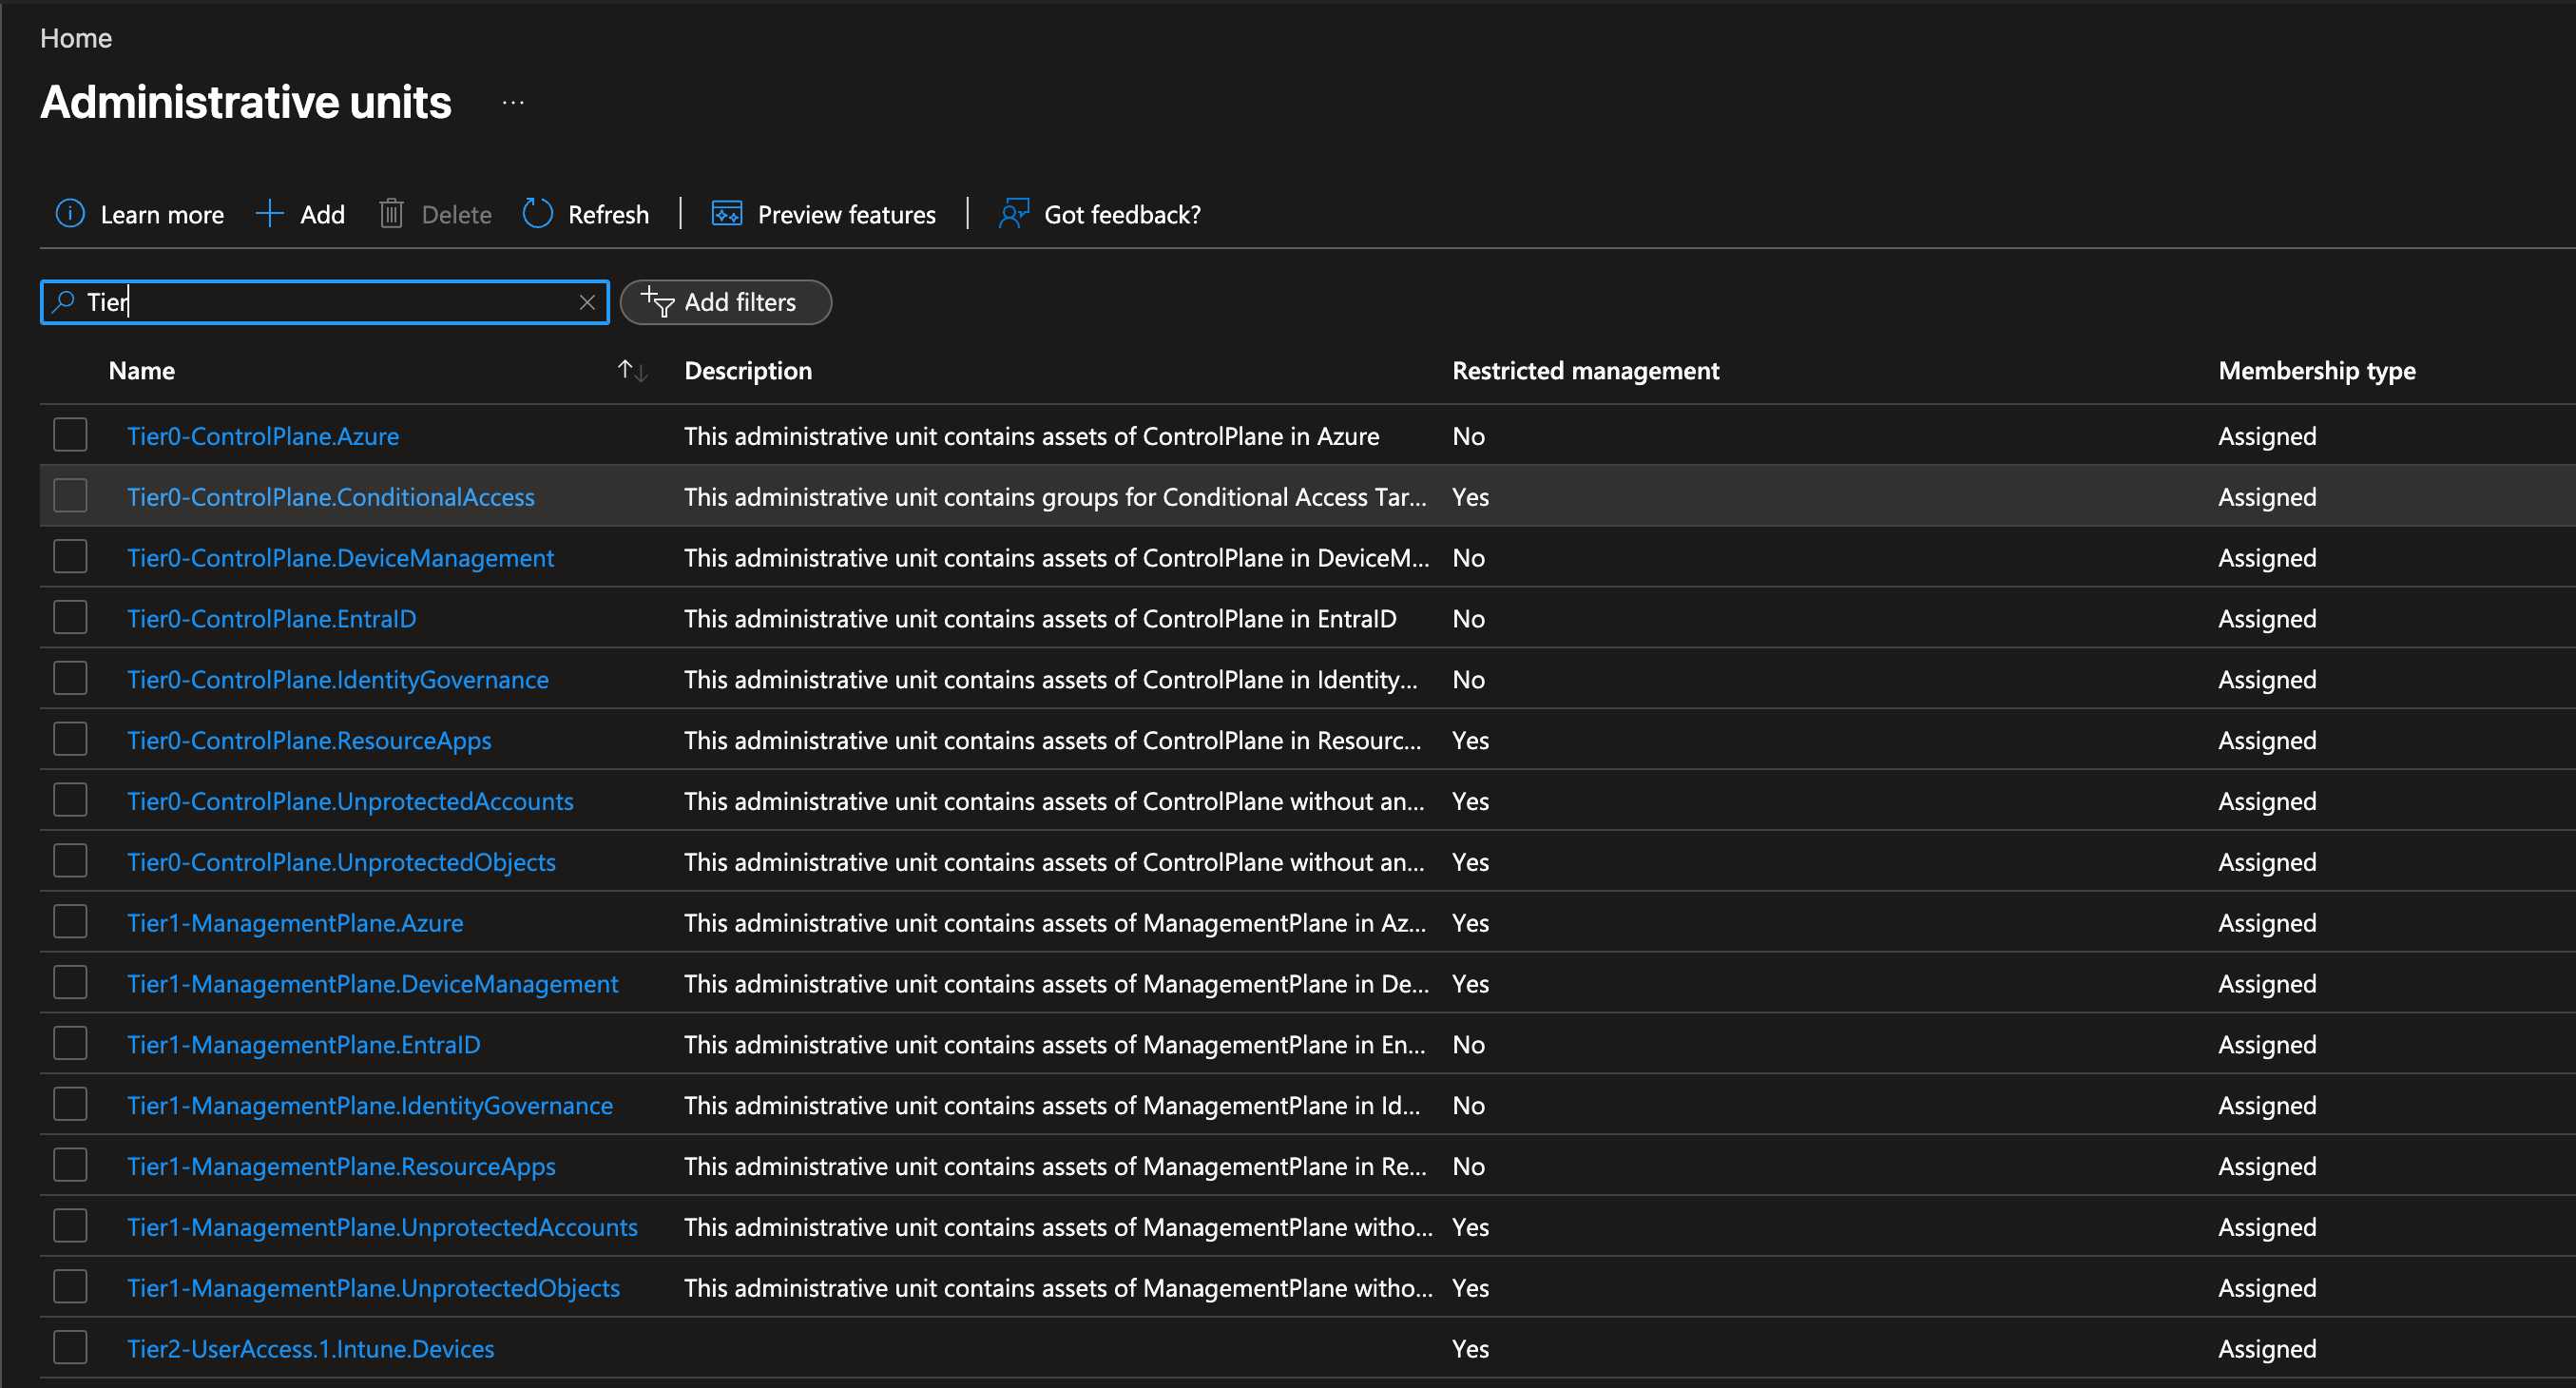Open Tier0-ControlPlane.IdentityGovernance unit
2576x1388 pixels.
[338, 680]
